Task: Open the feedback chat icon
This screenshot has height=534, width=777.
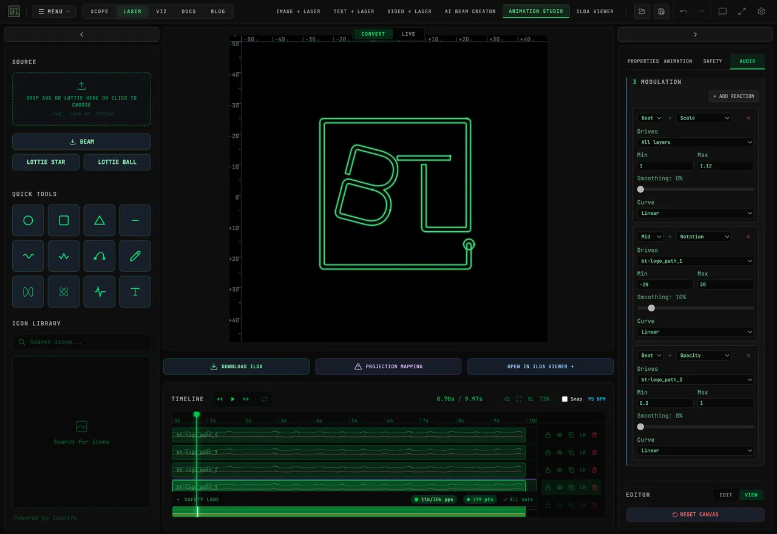Action: pyautogui.click(x=722, y=11)
